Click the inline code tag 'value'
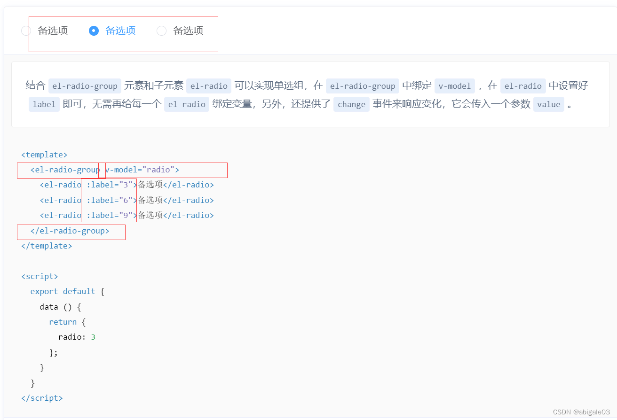Image resolution: width=617 pixels, height=420 pixels. pos(549,104)
